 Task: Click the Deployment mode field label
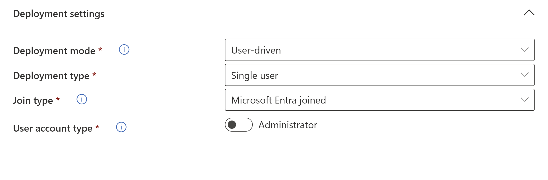[54, 51]
